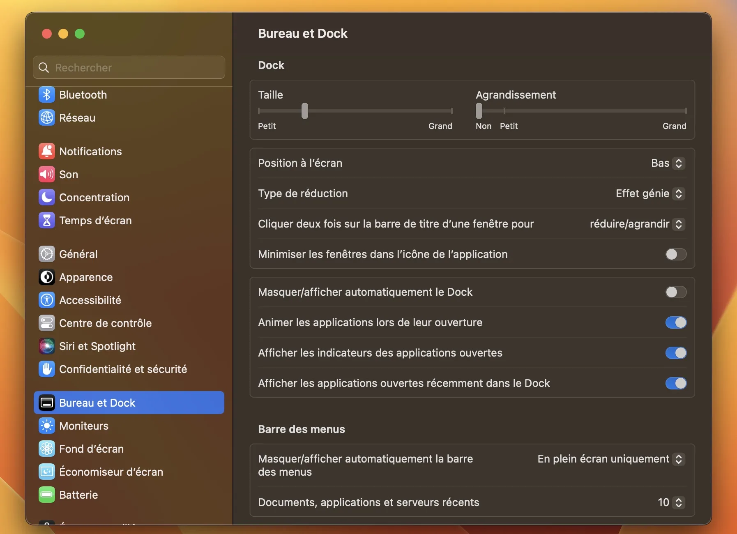The height and width of the screenshot is (534, 737).
Task: Click the Confidentialité et sécurité hand icon
Action: coord(47,369)
